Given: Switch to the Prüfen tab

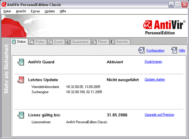Looking at the screenshot, I should [38, 42].
